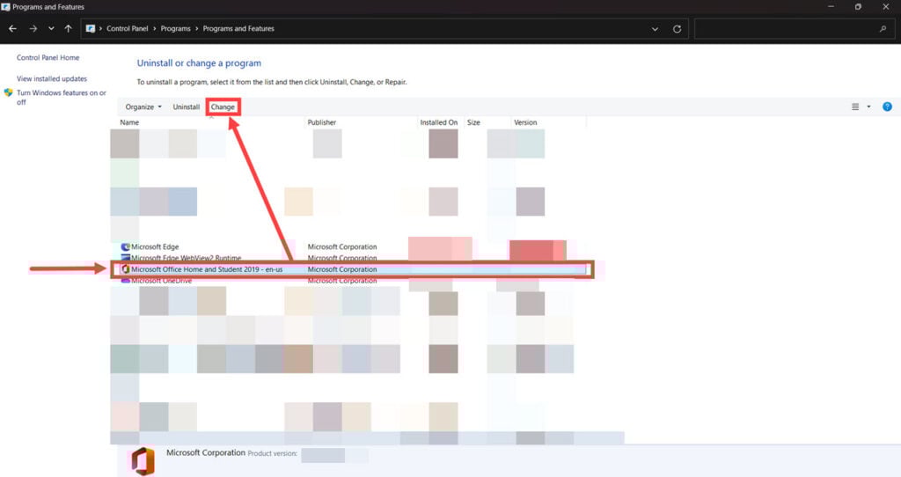Minimize the Programs and Features window
This screenshot has width=901, height=477.
click(x=831, y=7)
